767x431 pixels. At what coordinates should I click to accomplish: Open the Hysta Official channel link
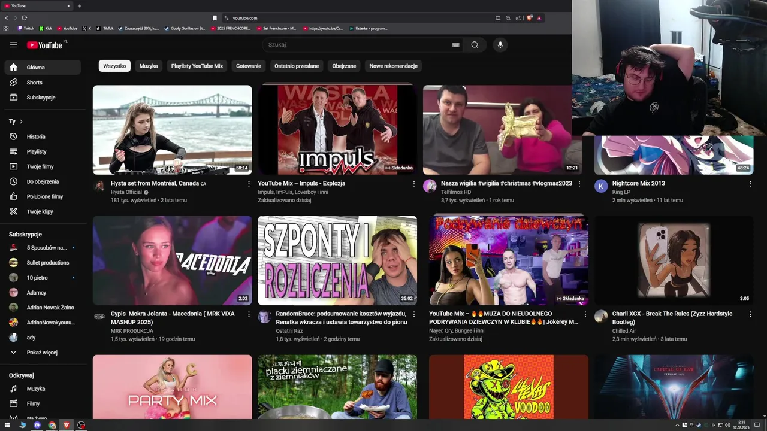(x=126, y=192)
